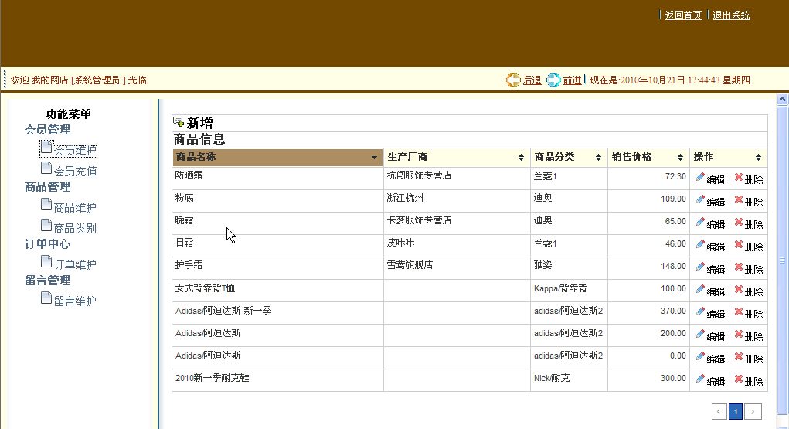Open 会员充值 in the menu
The height and width of the screenshot is (429, 789).
tap(75, 171)
